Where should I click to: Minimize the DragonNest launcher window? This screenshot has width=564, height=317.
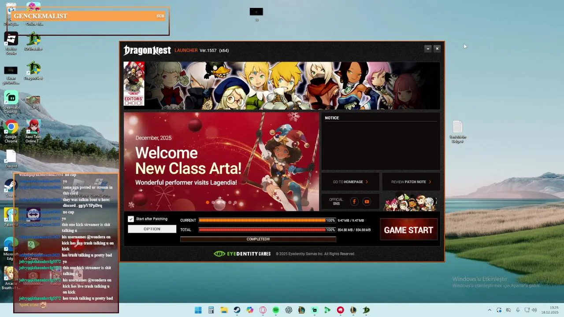[427, 49]
